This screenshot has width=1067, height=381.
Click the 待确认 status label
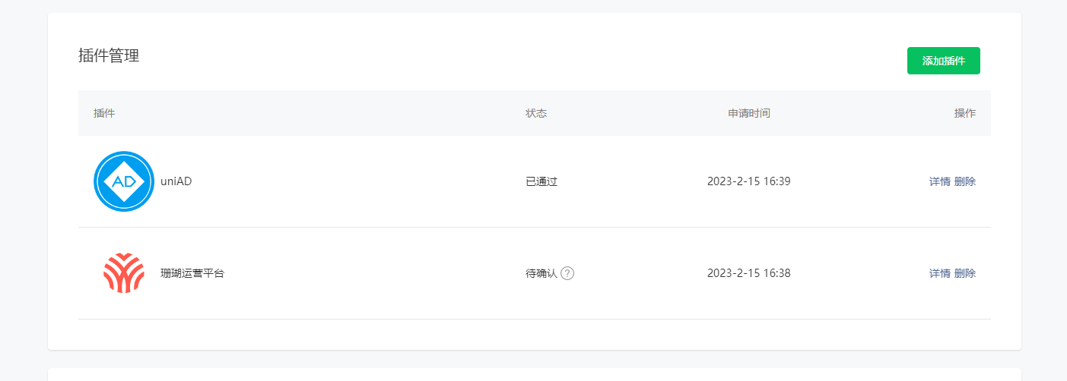pyautogui.click(x=541, y=273)
